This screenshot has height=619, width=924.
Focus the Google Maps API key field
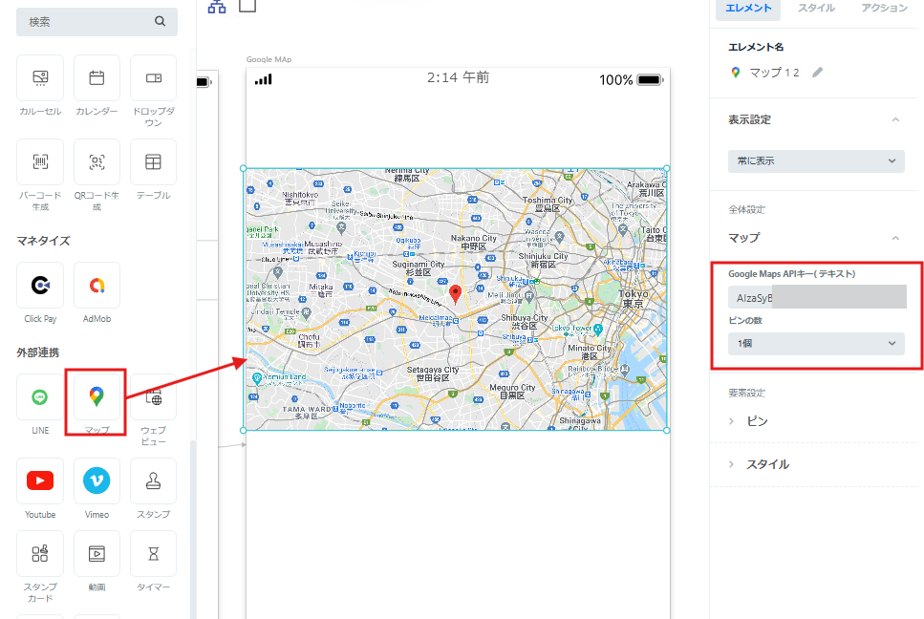pos(817,297)
